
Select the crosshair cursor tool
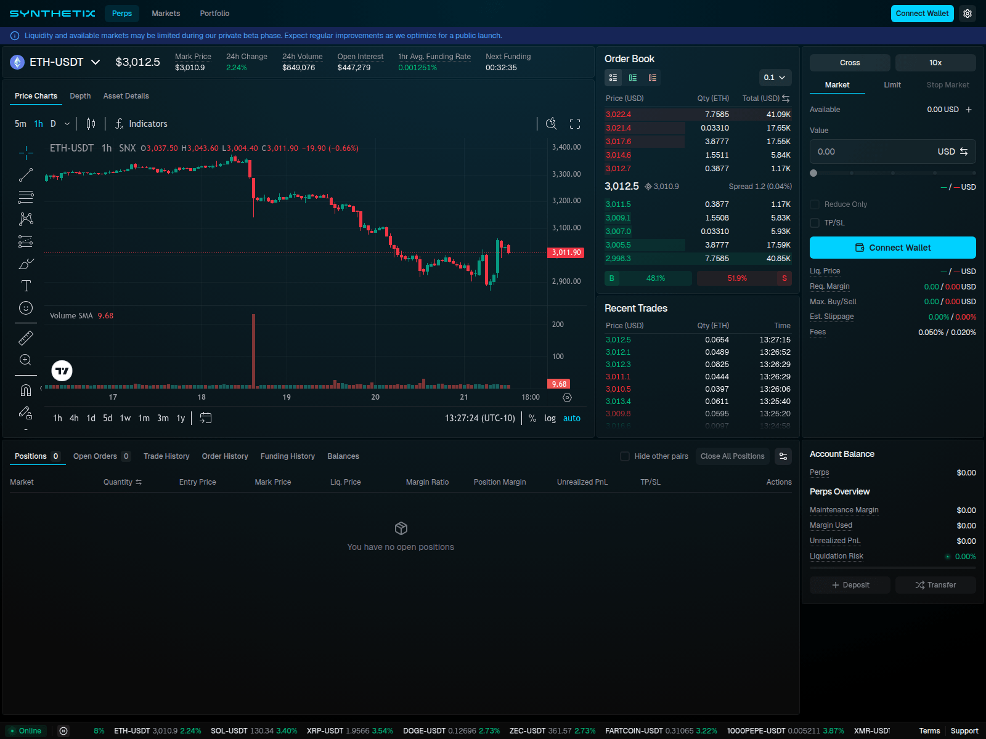point(25,153)
